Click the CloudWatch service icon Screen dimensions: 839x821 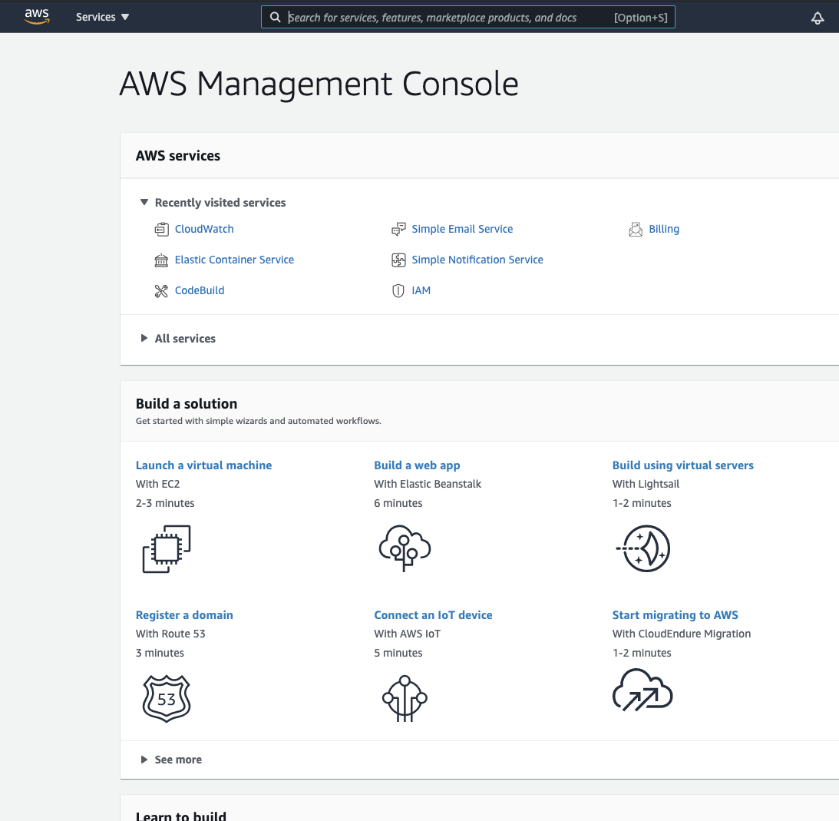coord(161,229)
